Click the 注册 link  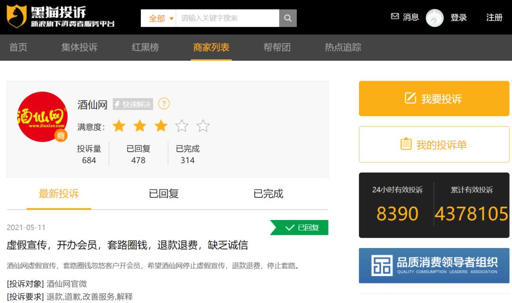pos(494,18)
